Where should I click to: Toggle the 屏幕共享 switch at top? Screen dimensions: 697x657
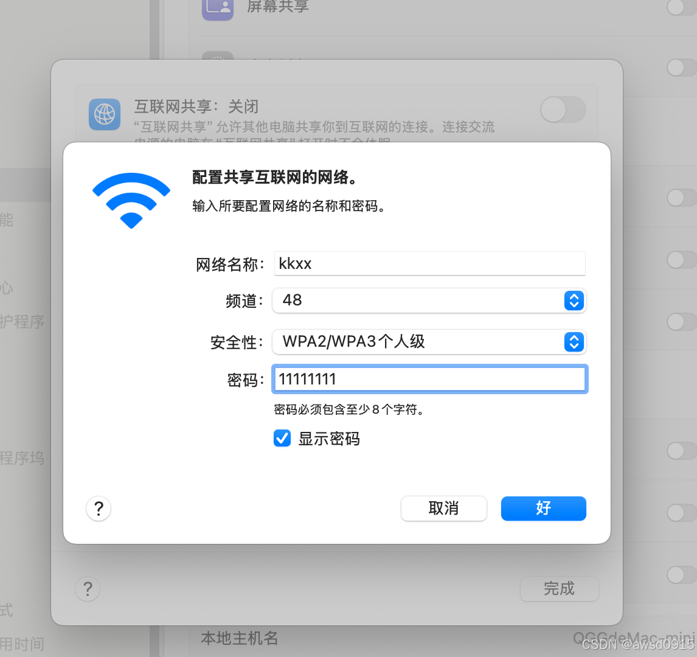coord(682,6)
